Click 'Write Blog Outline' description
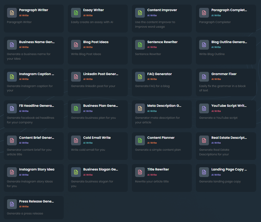Image resolution: width=261 pixels, height=222 pixels. coord(212,54)
